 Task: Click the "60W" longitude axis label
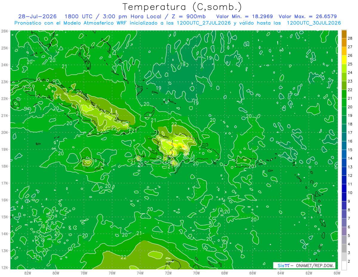[x=337, y=273]
